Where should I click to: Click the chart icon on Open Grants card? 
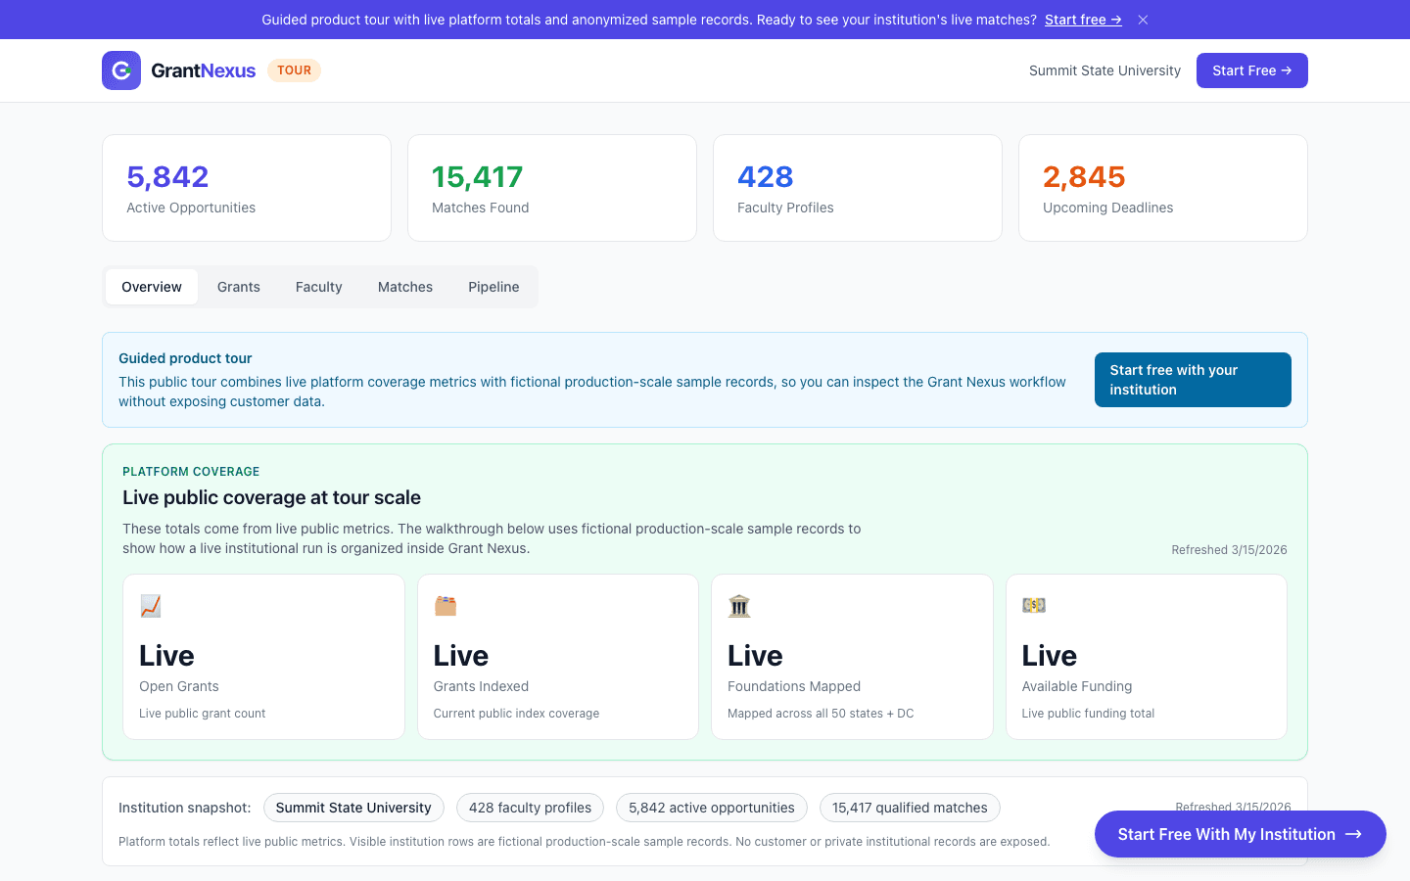tap(151, 606)
